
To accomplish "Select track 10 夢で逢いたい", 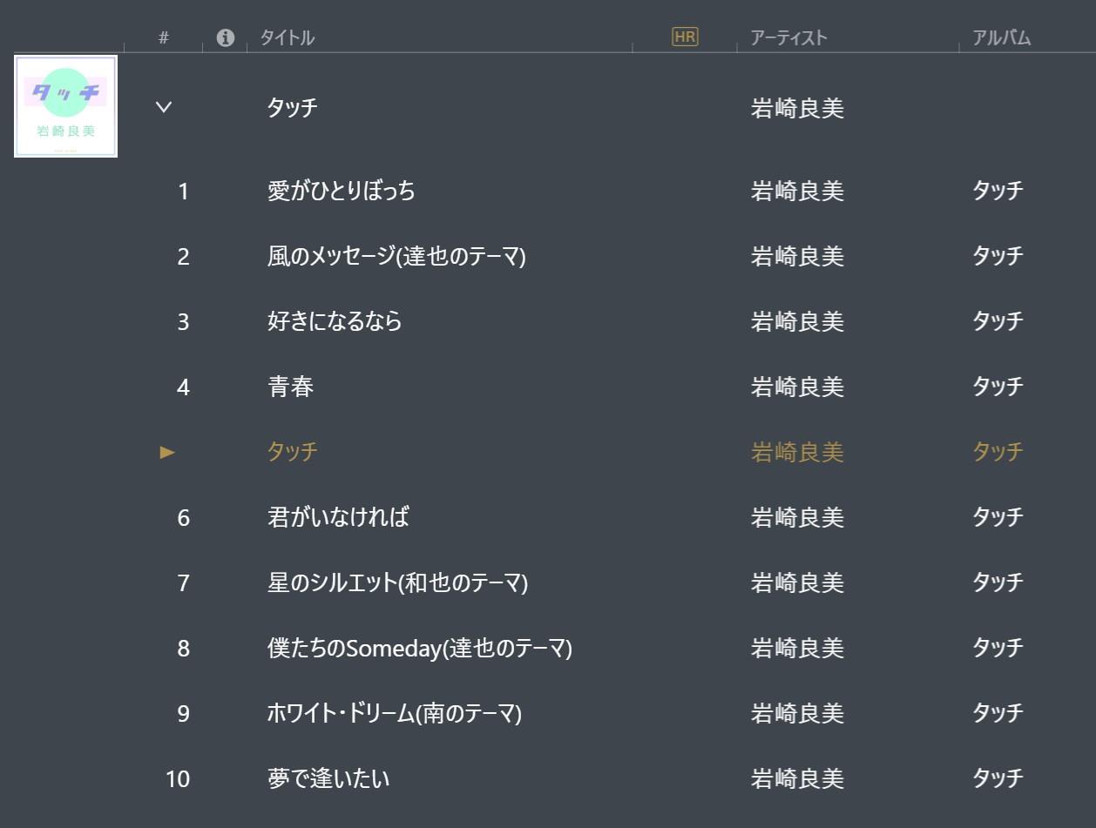I will [x=328, y=778].
